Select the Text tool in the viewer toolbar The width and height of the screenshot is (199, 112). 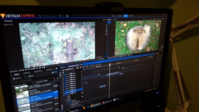[106, 27]
